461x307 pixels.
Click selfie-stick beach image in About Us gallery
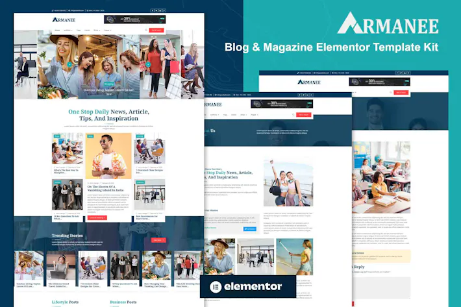tap(295, 257)
